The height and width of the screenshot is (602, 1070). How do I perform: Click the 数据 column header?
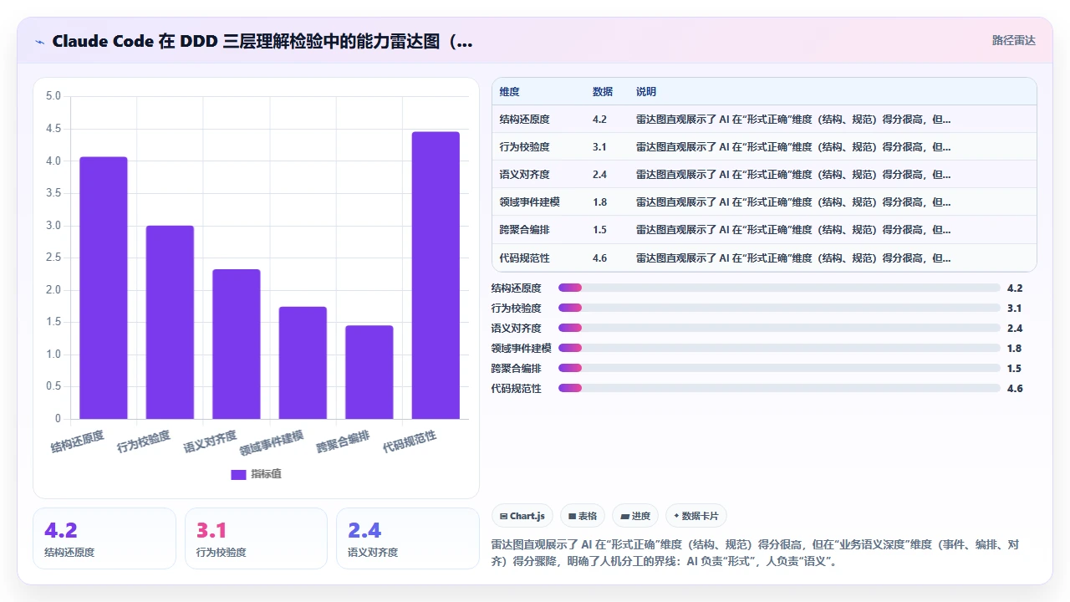(x=603, y=91)
